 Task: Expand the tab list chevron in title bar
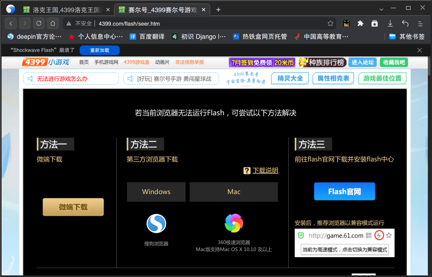tap(381, 10)
